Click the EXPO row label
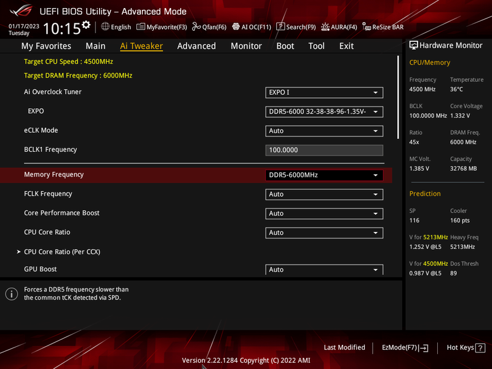Image resolution: width=492 pixels, height=369 pixels. point(36,111)
